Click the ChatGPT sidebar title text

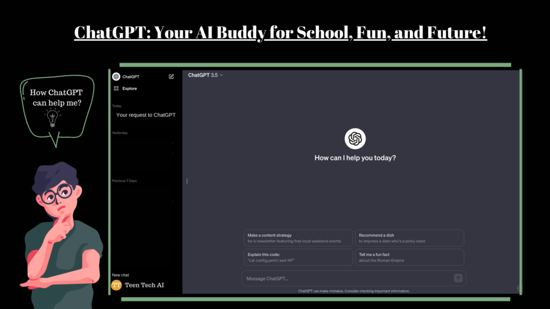[131, 77]
